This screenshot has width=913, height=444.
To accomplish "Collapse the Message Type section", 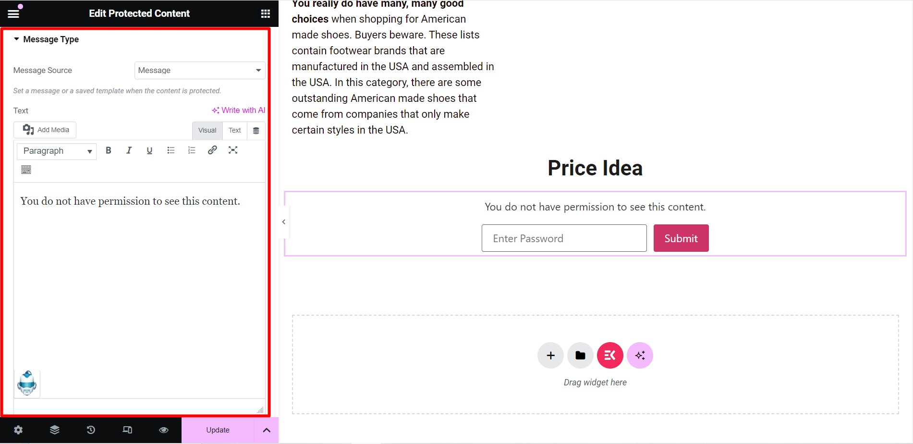I will [x=47, y=39].
